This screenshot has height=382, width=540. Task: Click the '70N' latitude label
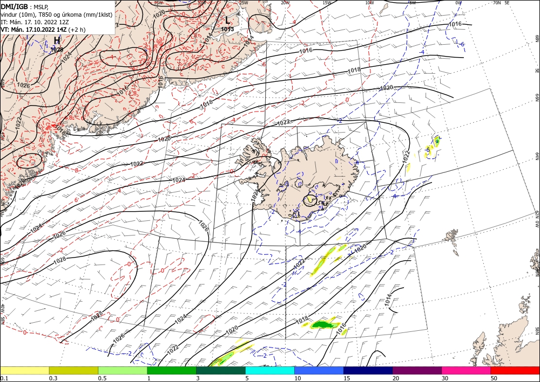[x=497, y=2]
